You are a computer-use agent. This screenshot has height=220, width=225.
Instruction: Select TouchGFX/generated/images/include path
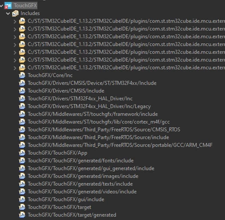[83, 176]
